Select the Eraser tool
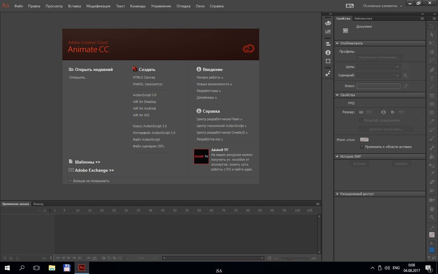Image resolution: width=438 pixels, height=274 pixels. pyautogui.click(x=432, y=182)
